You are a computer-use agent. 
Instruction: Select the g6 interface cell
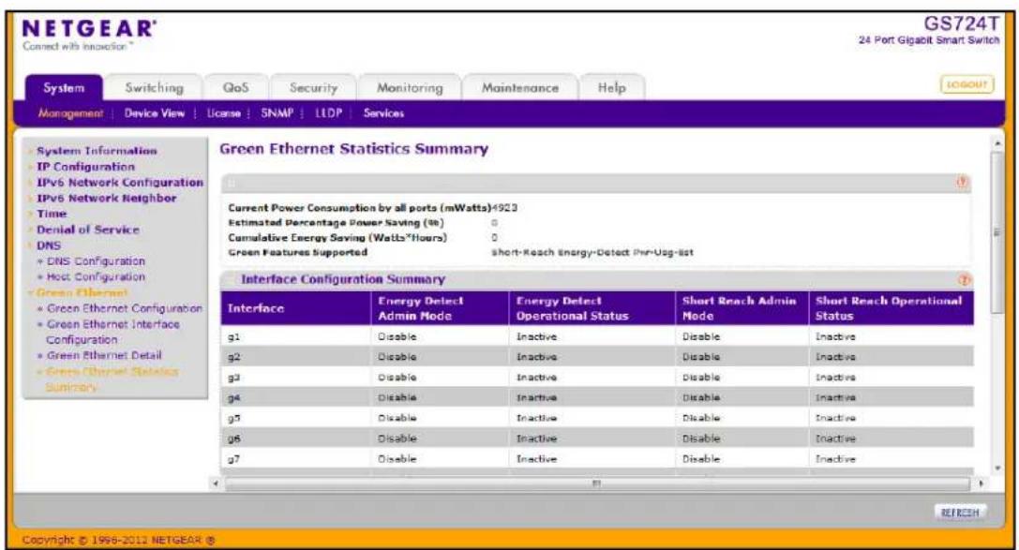coord(296,439)
